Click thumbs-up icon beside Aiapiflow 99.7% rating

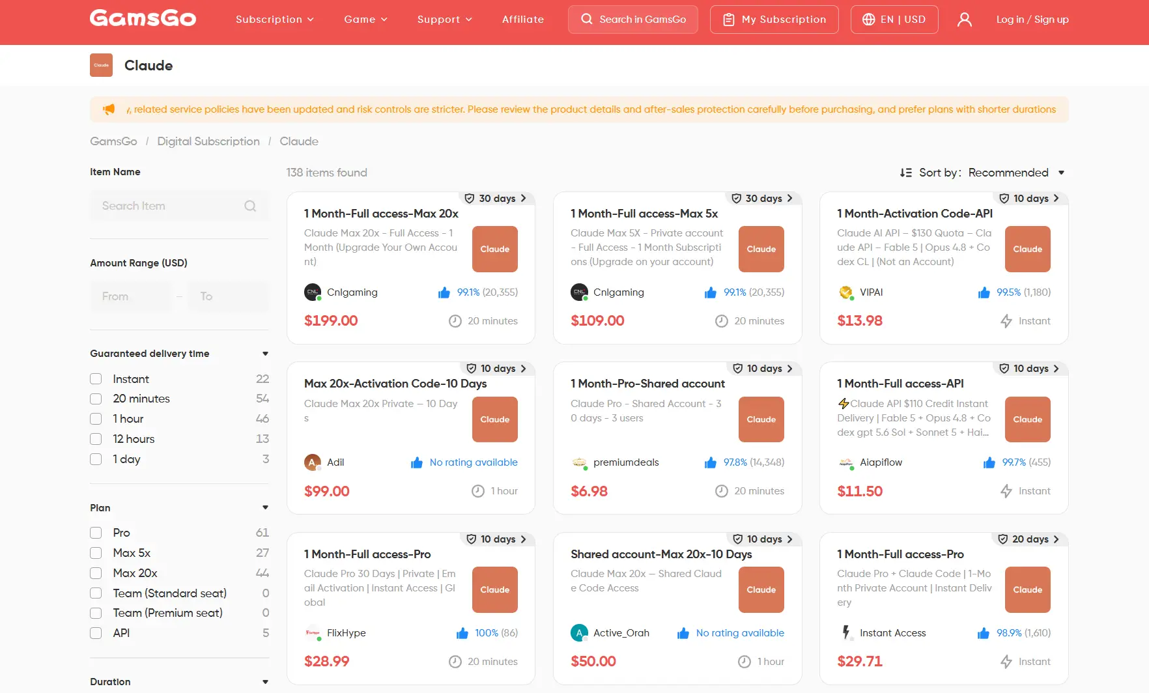pos(989,462)
